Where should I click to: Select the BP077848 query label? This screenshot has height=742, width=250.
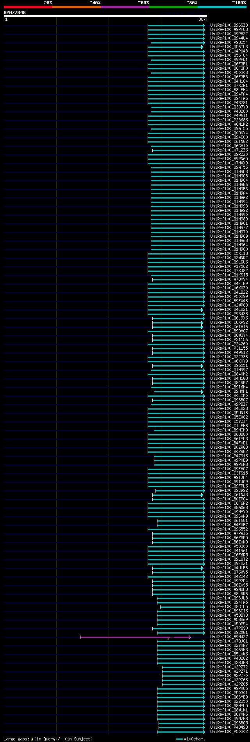[15, 13]
